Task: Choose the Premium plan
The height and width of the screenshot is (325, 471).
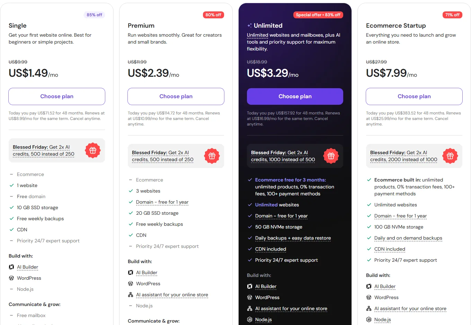Action: point(176,96)
